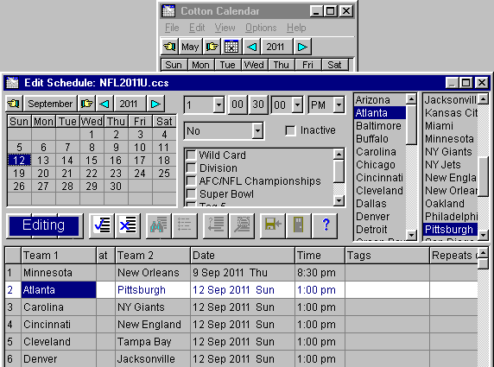Click the September month button
494x367 pixels.
pos(50,104)
